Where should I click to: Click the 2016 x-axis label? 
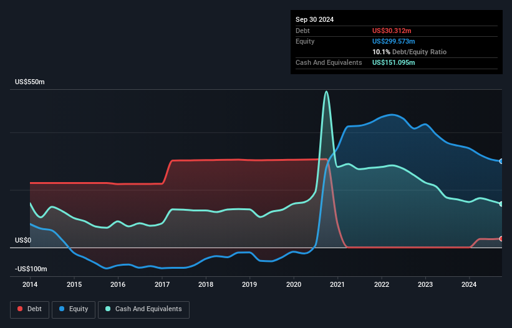coord(118,284)
